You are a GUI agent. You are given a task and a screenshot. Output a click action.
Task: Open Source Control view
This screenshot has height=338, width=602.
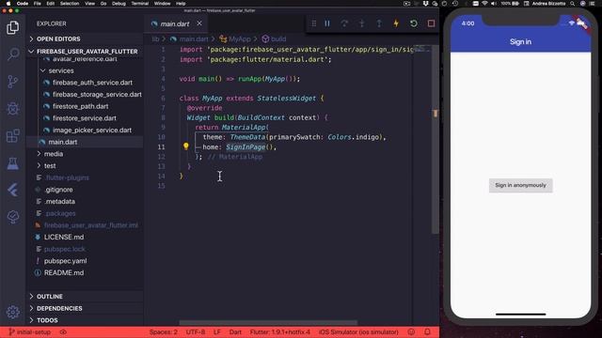click(12, 82)
